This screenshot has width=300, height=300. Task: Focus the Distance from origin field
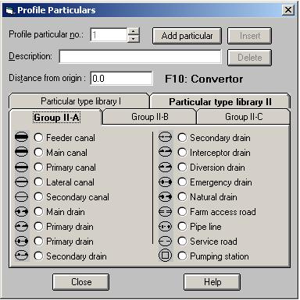tap(121, 78)
